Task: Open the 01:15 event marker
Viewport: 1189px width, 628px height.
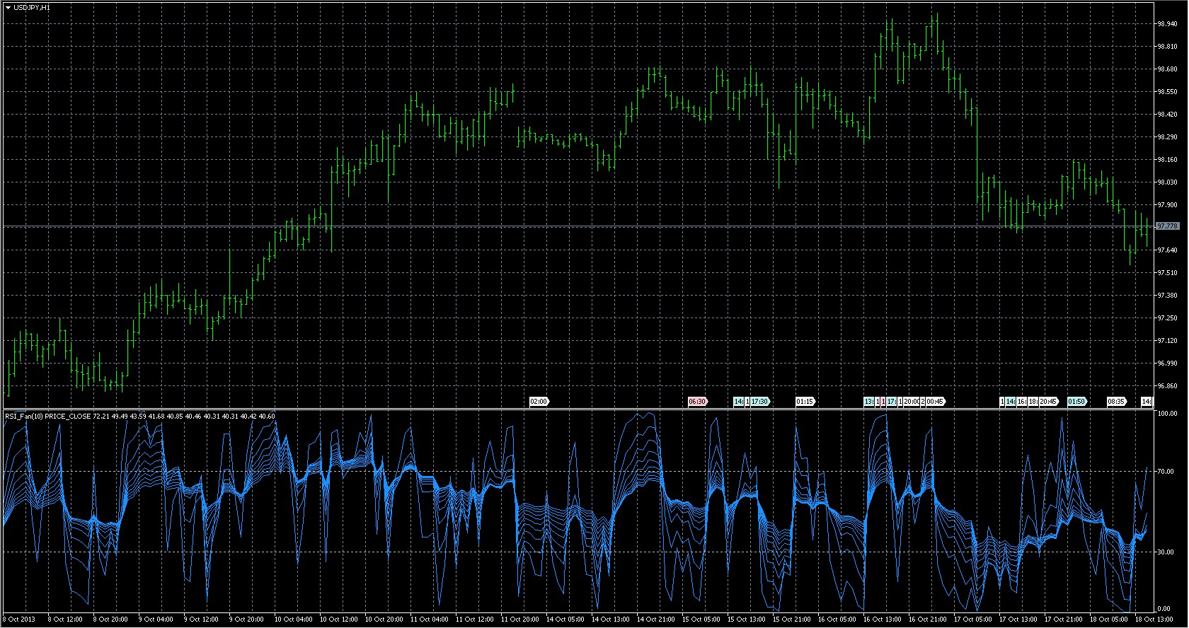Action: 805,402
